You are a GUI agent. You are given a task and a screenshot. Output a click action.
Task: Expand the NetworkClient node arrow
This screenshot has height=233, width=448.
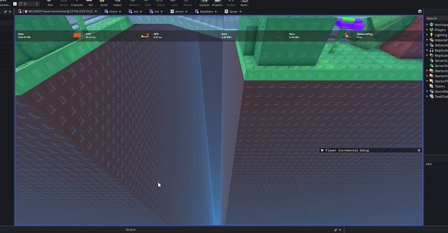(x=427, y=45)
